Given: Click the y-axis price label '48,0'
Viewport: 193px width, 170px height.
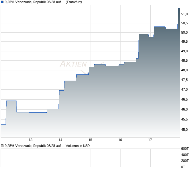Looking at the screenshot, I should [184, 70].
